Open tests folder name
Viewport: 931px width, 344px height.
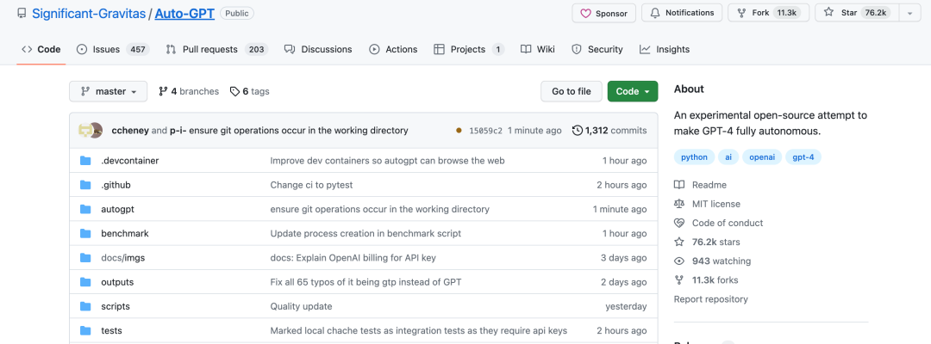[x=111, y=330]
